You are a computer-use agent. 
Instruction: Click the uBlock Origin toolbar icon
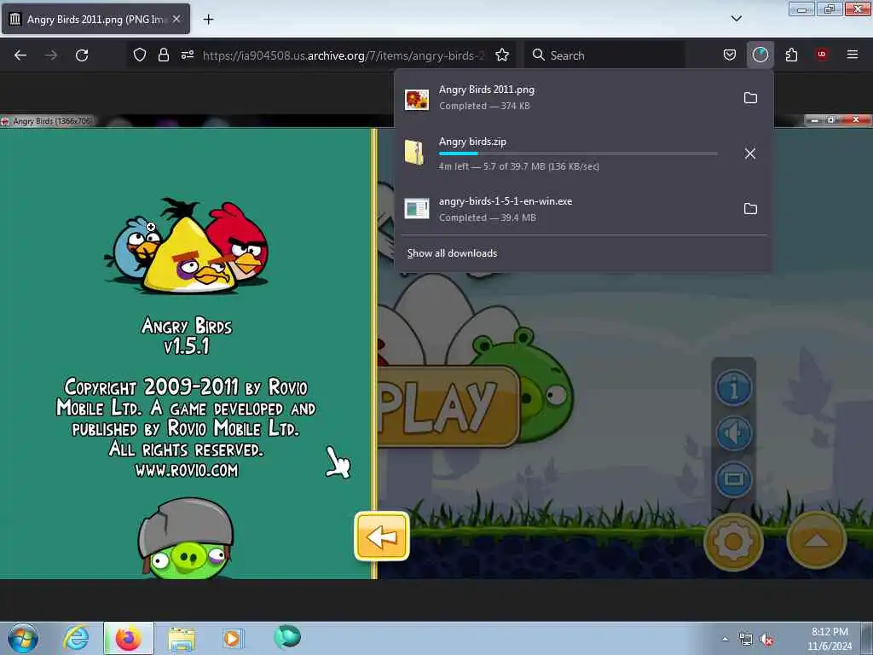[x=822, y=55]
